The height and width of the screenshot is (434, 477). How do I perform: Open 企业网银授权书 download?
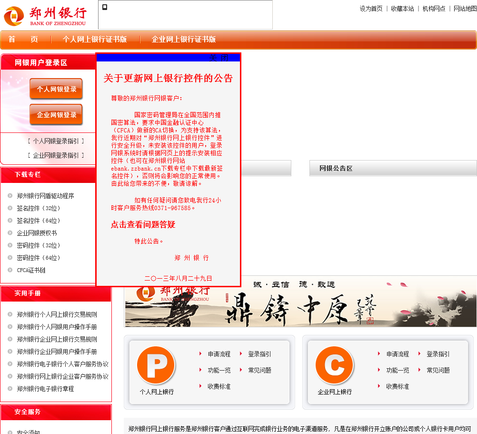(x=37, y=233)
